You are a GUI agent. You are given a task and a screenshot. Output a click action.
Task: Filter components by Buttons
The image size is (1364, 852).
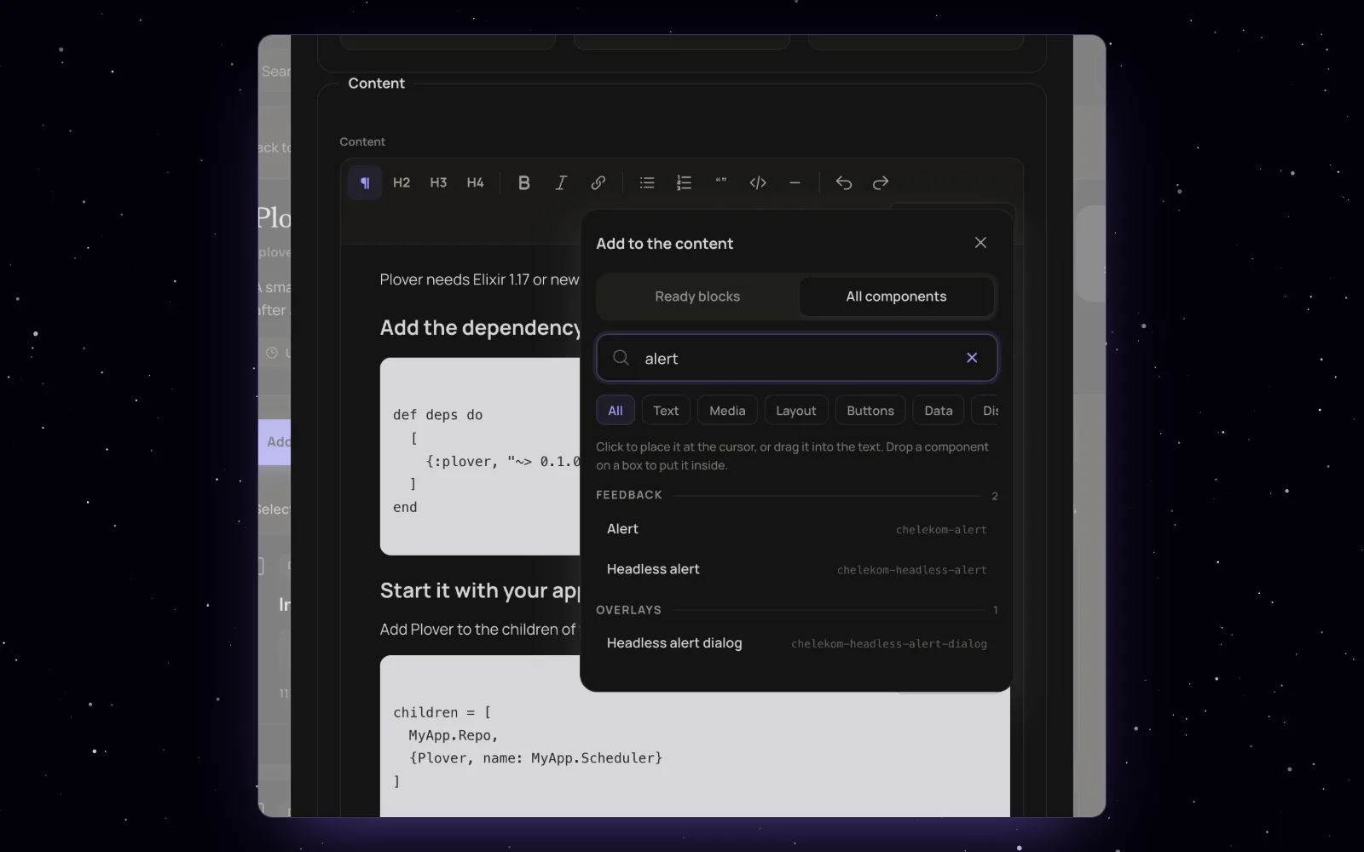tap(870, 411)
